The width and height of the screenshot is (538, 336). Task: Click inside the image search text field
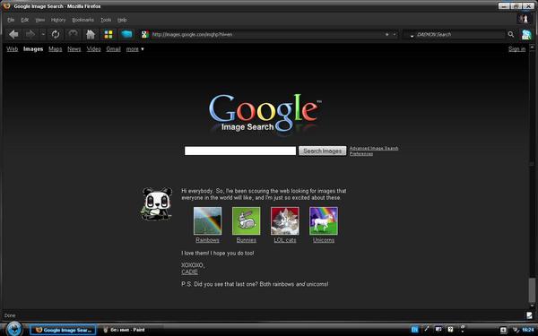pos(239,151)
